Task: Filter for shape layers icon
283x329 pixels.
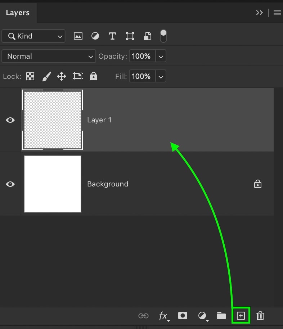Action: 130,36
